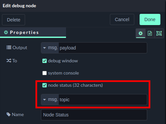Click the Properties gear icon

click(6, 32)
